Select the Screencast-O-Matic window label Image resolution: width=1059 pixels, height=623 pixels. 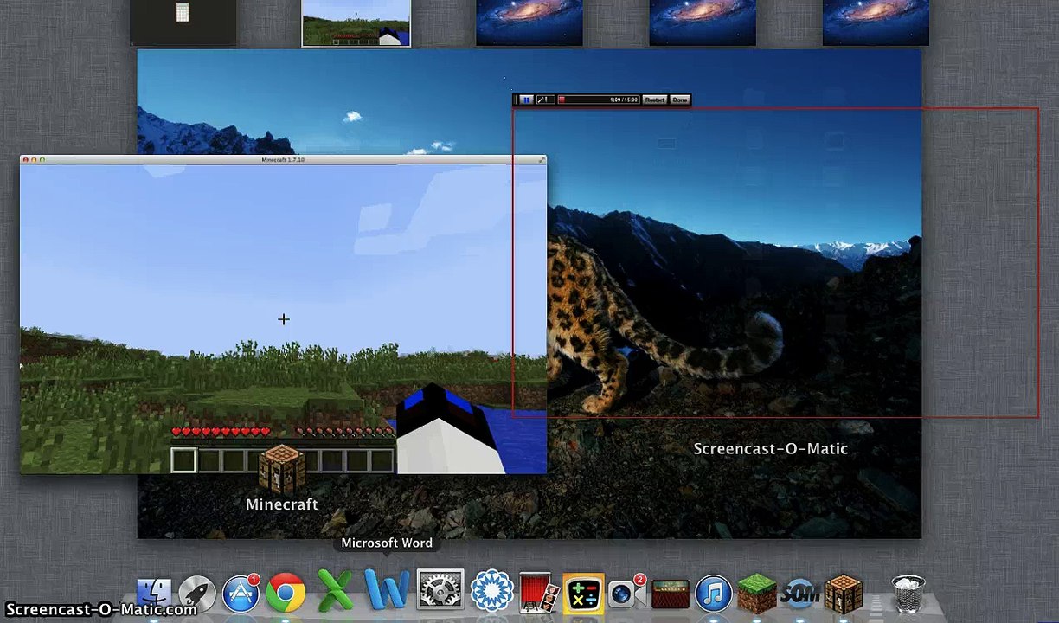point(770,448)
